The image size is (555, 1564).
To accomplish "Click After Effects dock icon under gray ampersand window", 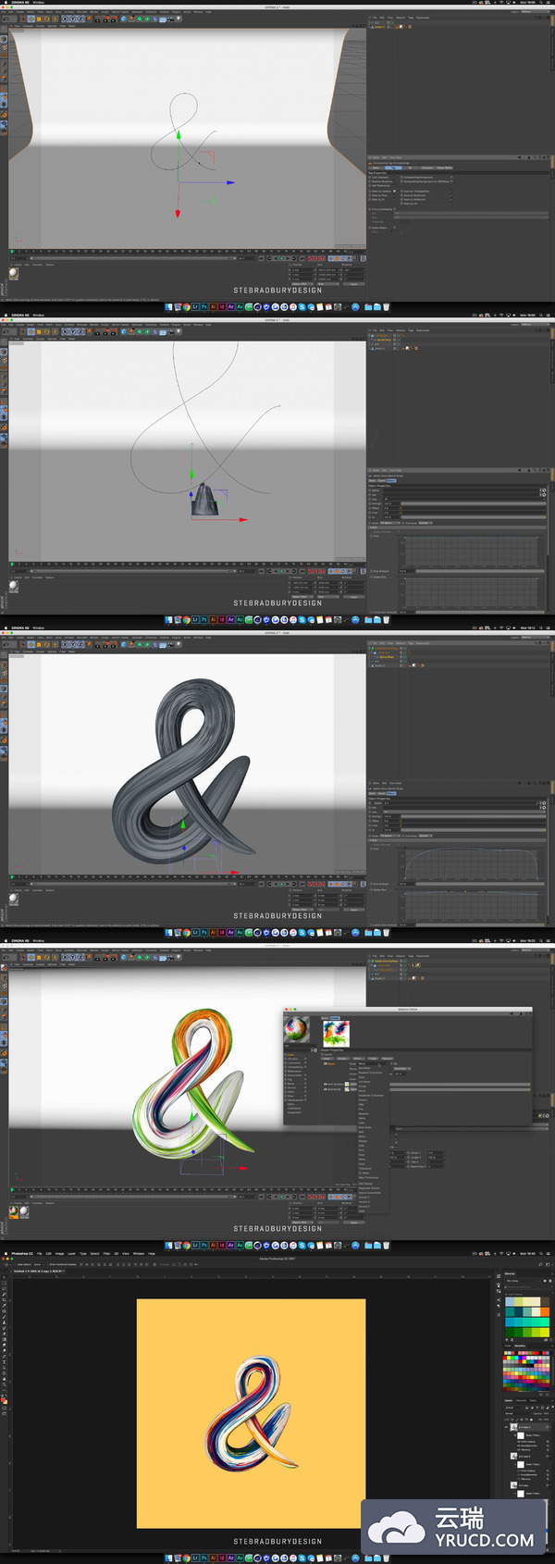I will [x=230, y=932].
